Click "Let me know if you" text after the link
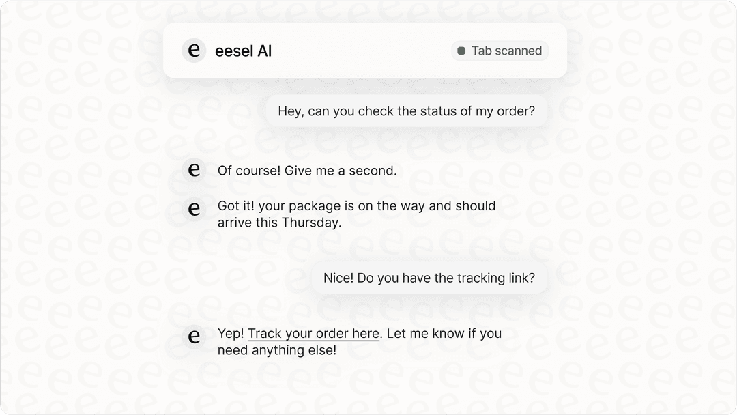The image size is (737, 415). [444, 333]
